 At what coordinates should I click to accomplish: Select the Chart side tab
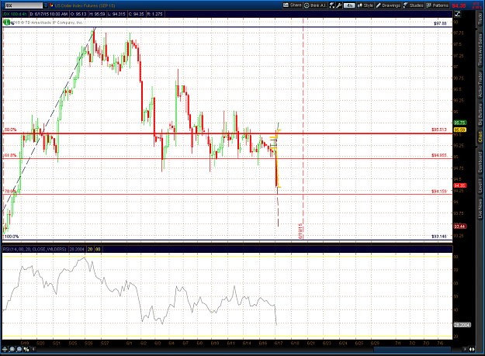[480, 137]
